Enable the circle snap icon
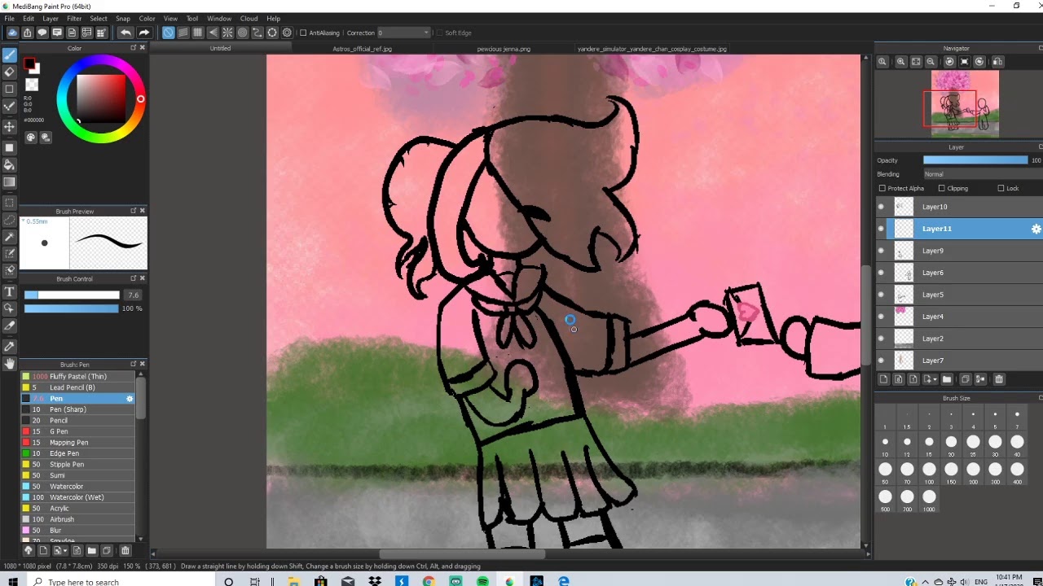Image resolution: width=1043 pixels, height=586 pixels. [x=242, y=33]
